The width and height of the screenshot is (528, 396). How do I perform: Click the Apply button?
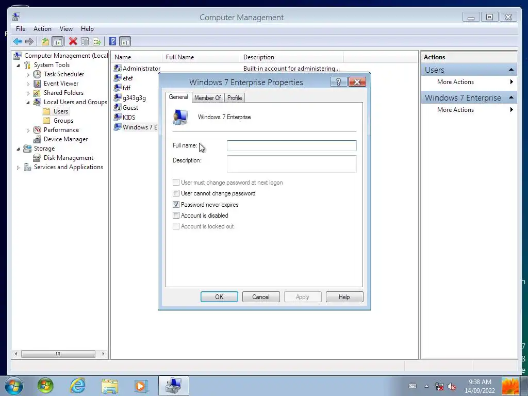[x=303, y=296]
